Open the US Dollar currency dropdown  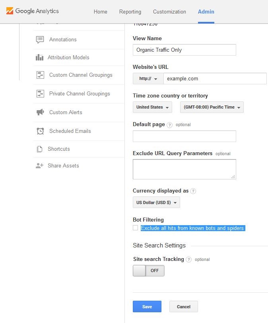tap(156, 202)
